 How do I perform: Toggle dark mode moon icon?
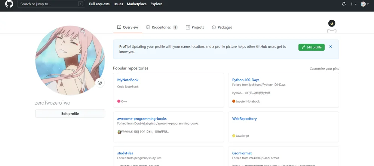(331, 24)
